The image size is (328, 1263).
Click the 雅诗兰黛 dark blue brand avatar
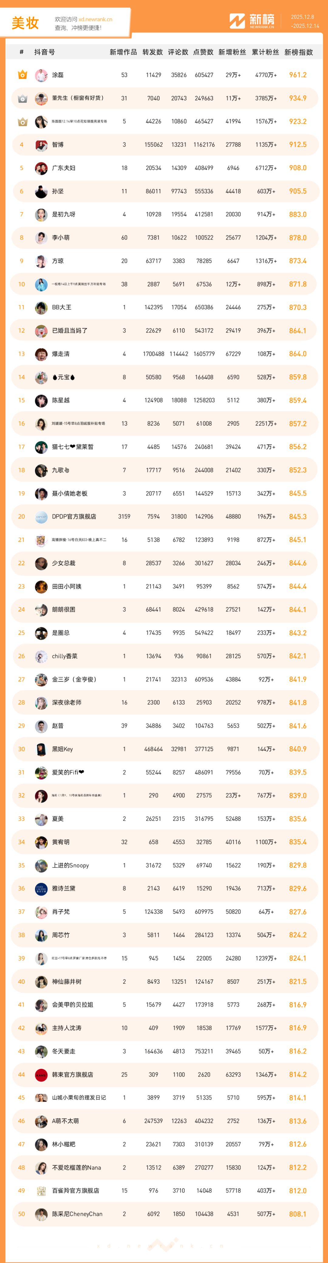tap(41, 888)
